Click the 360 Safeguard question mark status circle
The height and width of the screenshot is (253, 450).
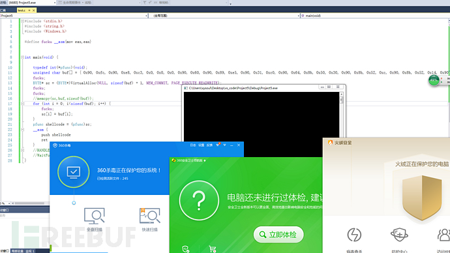(199, 200)
